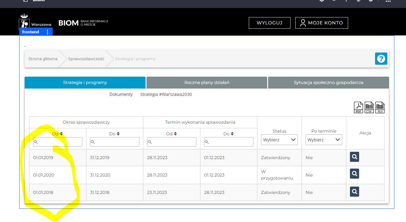Open the blue help question mark icon

pyautogui.click(x=381, y=59)
